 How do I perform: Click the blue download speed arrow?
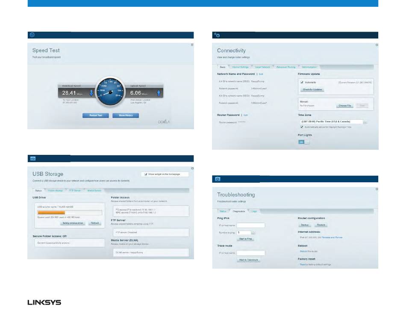[91, 93]
